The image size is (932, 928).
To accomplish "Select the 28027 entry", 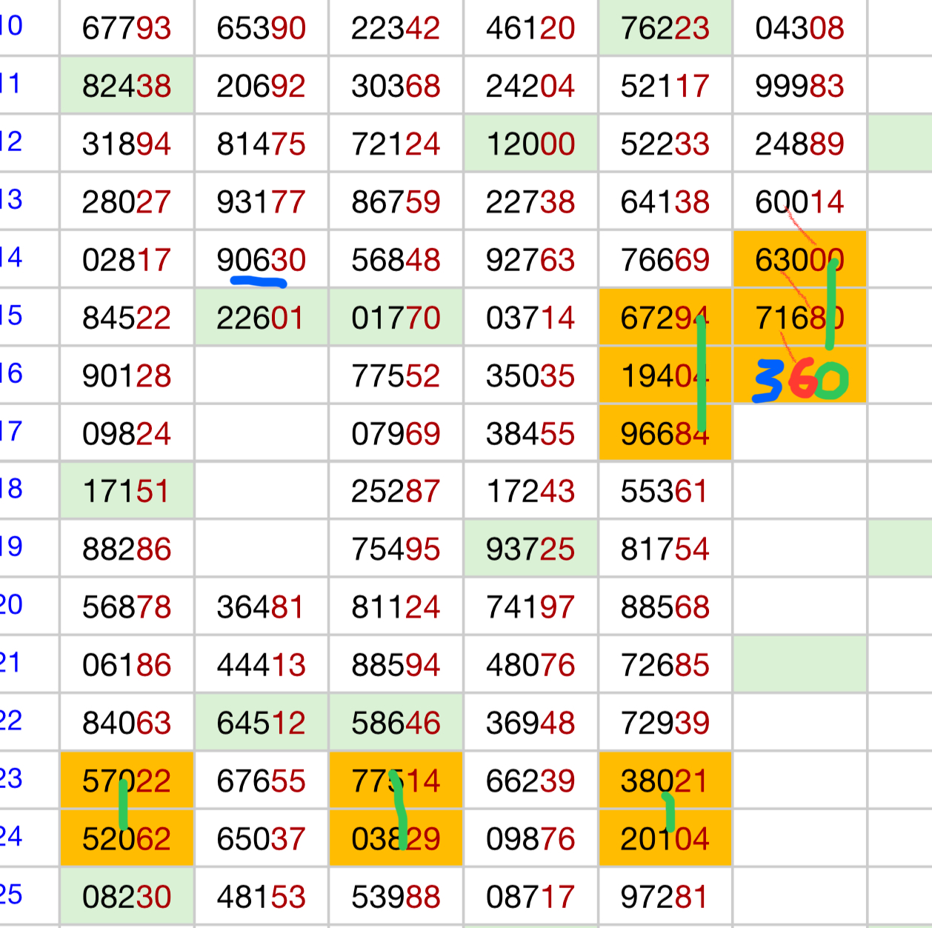I will 127,201.
